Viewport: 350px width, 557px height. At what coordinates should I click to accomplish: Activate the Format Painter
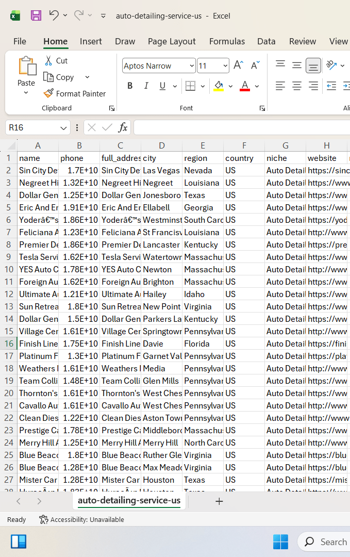(75, 93)
